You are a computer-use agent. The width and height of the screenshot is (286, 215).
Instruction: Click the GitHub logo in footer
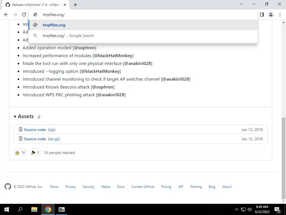point(8,186)
